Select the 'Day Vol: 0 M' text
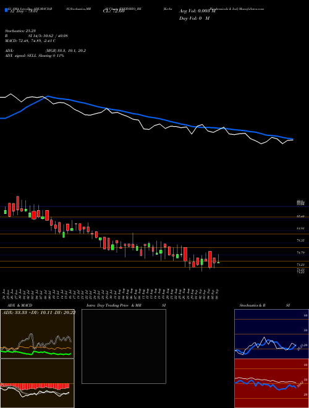The image size is (309, 408). coord(194,18)
